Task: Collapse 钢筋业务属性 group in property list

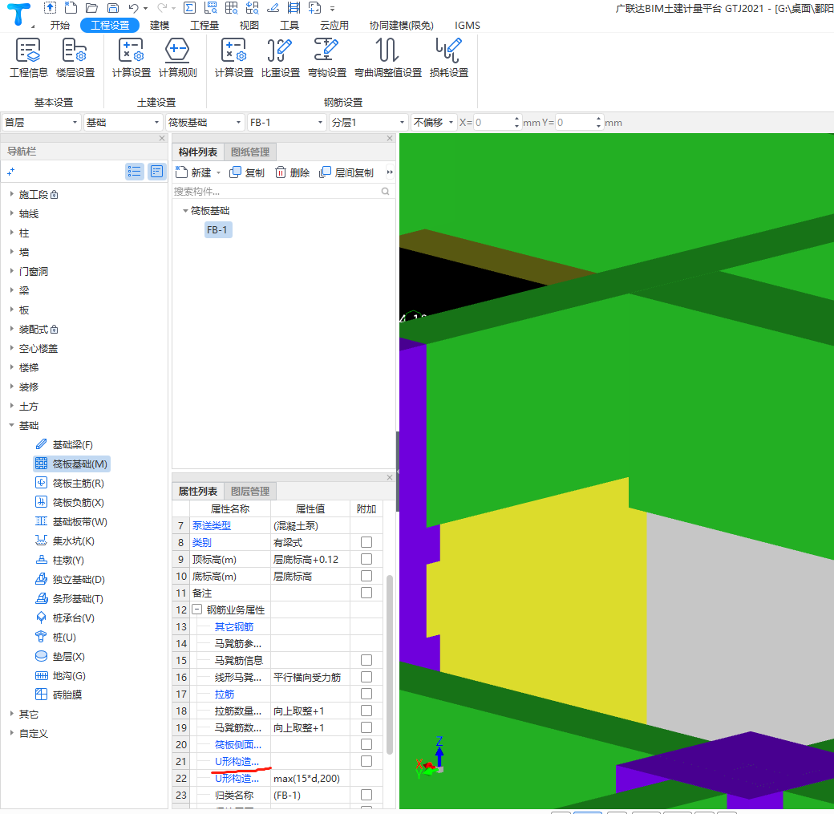Action: (x=196, y=609)
